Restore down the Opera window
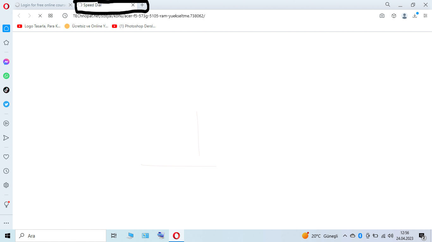The image size is (432, 242). [413, 5]
